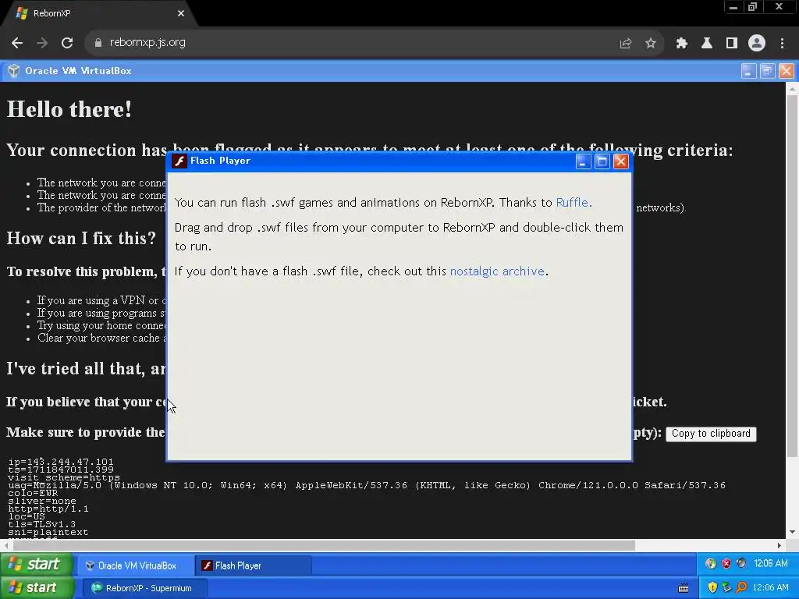
Task: Click the yellow shield warning tray icon
Action: (x=712, y=587)
